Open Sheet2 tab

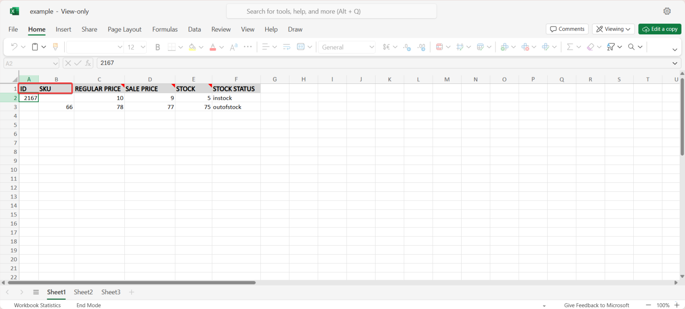click(x=83, y=292)
